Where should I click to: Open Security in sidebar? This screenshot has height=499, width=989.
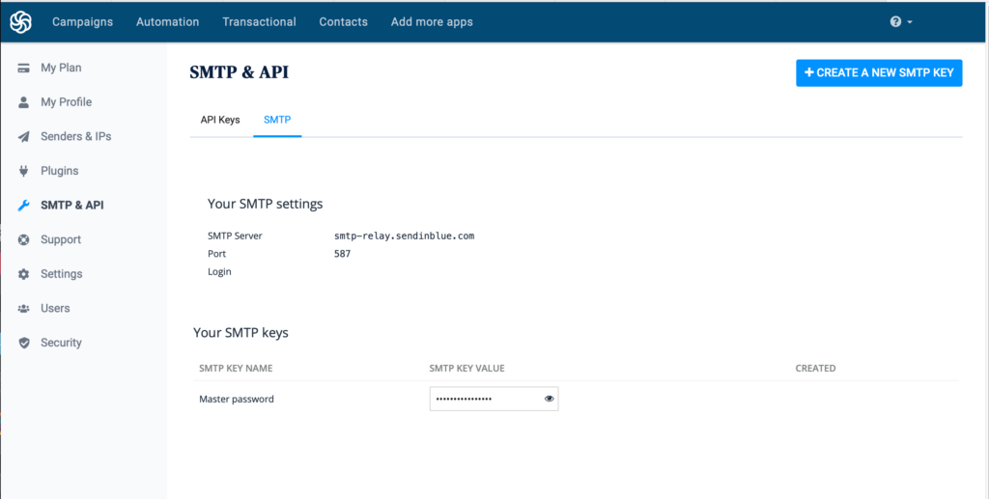pyautogui.click(x=61, y=343)
